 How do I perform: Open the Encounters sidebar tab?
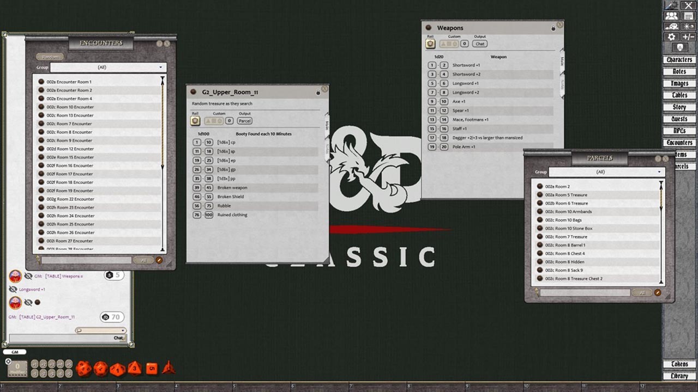click(678, 143)
